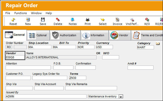Click the Currency label
The image size is (163, 101).
(103, 43)
